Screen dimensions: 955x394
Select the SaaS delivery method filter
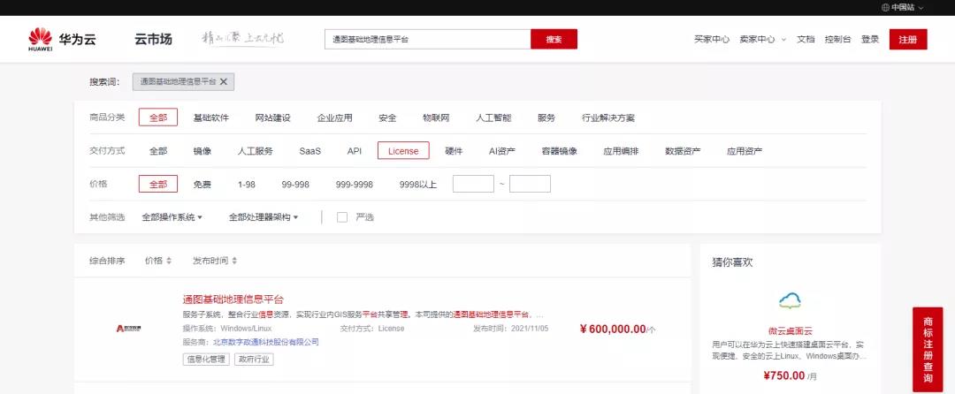pos(309,151)
